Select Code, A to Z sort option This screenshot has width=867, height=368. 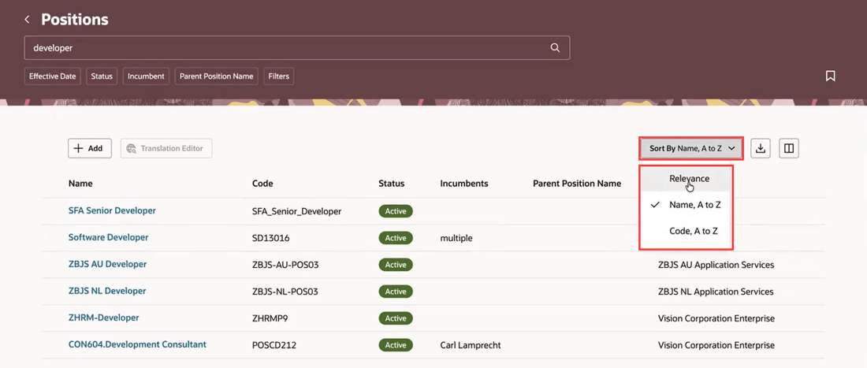[x=687, y=231]
